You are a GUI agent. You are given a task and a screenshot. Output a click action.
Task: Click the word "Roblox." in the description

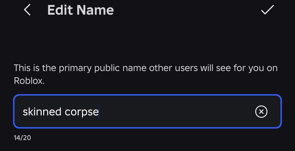point(29,81)
